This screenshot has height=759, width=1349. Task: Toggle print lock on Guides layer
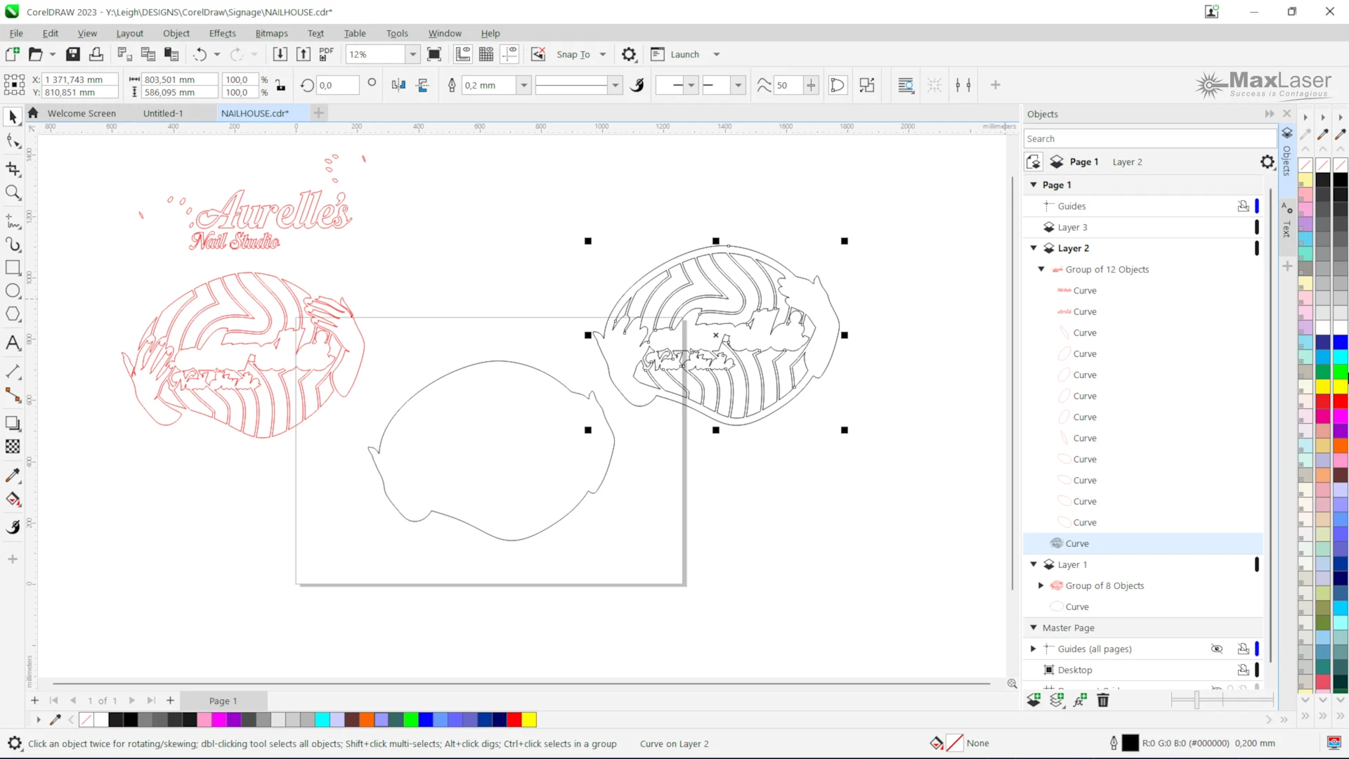[x=1243, y=206]
